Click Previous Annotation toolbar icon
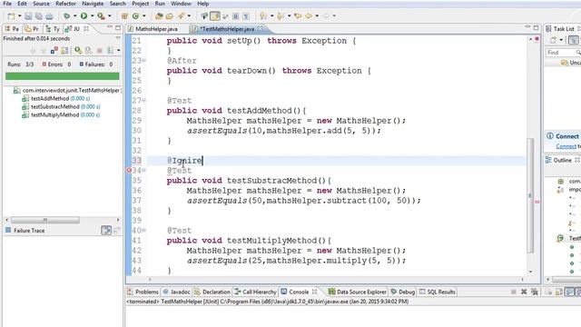Image resolution: width=581 pixels, height=327 pixels. 281,16
